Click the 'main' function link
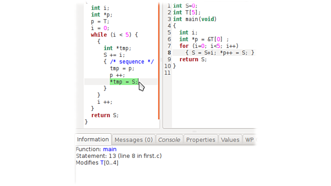 (110, 150)
